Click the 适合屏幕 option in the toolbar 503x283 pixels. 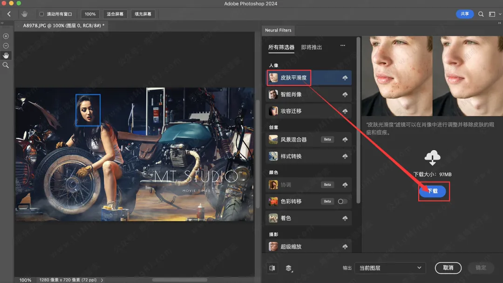[115, 14]
